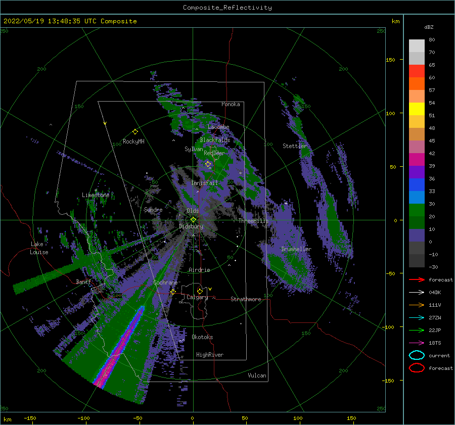455x425 pixels.
Task: Click the white asterisk above Limestone
Action: click(96, 191)
